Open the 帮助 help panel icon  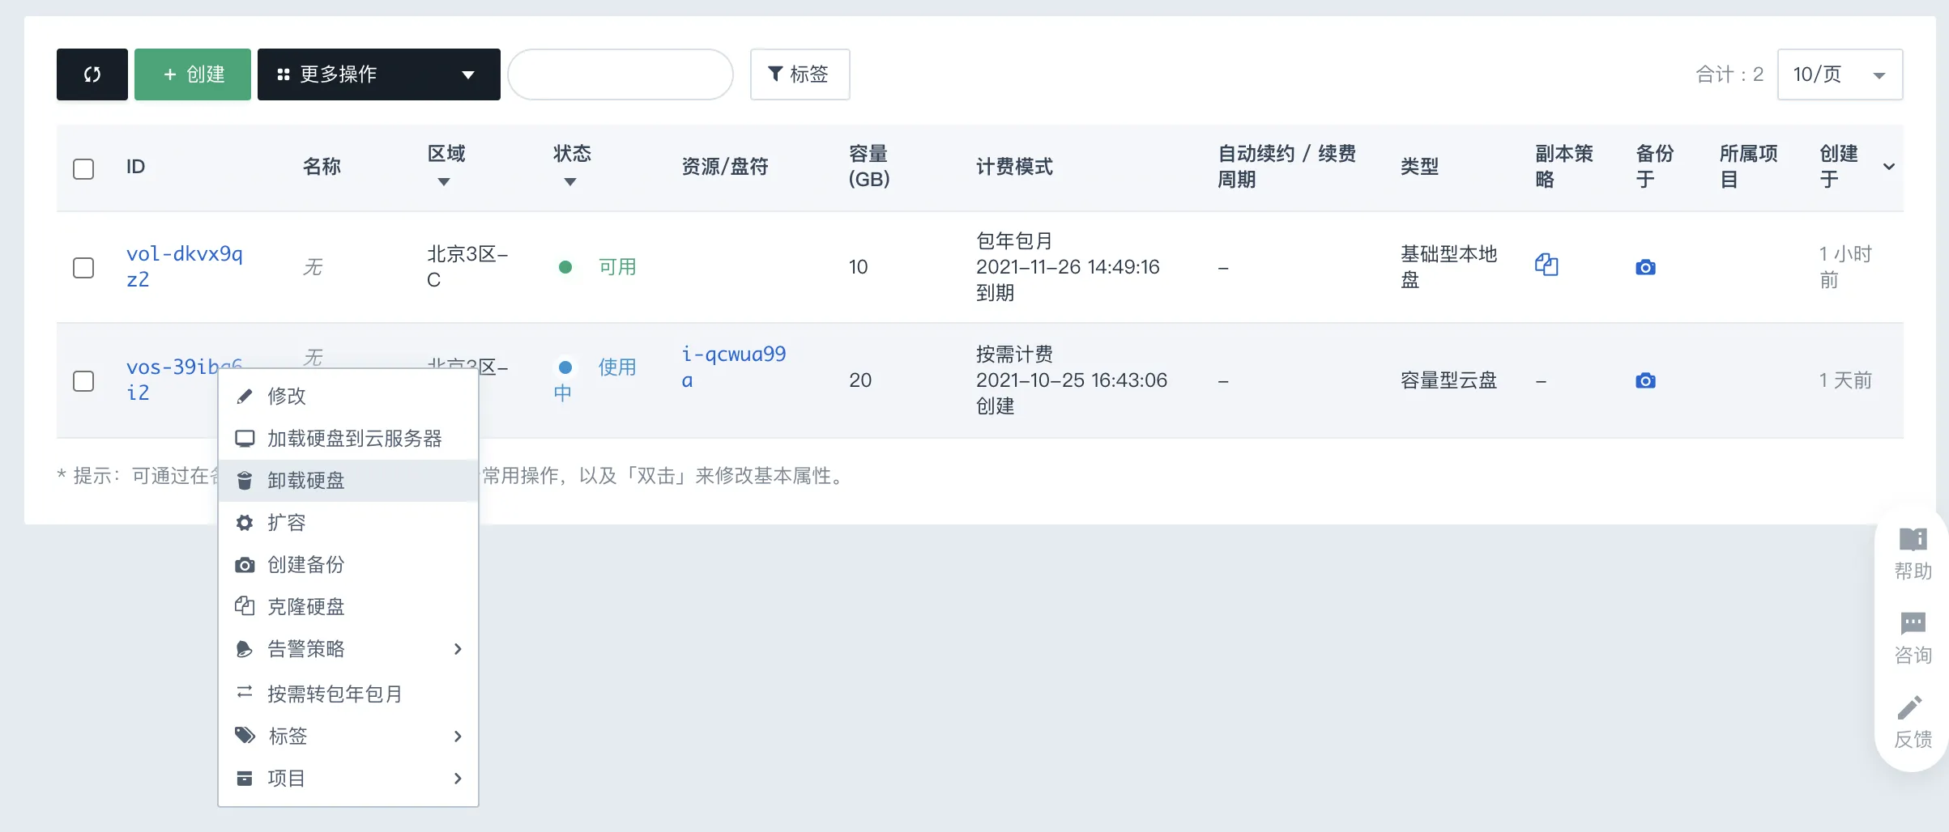[x=1913, y=540]
